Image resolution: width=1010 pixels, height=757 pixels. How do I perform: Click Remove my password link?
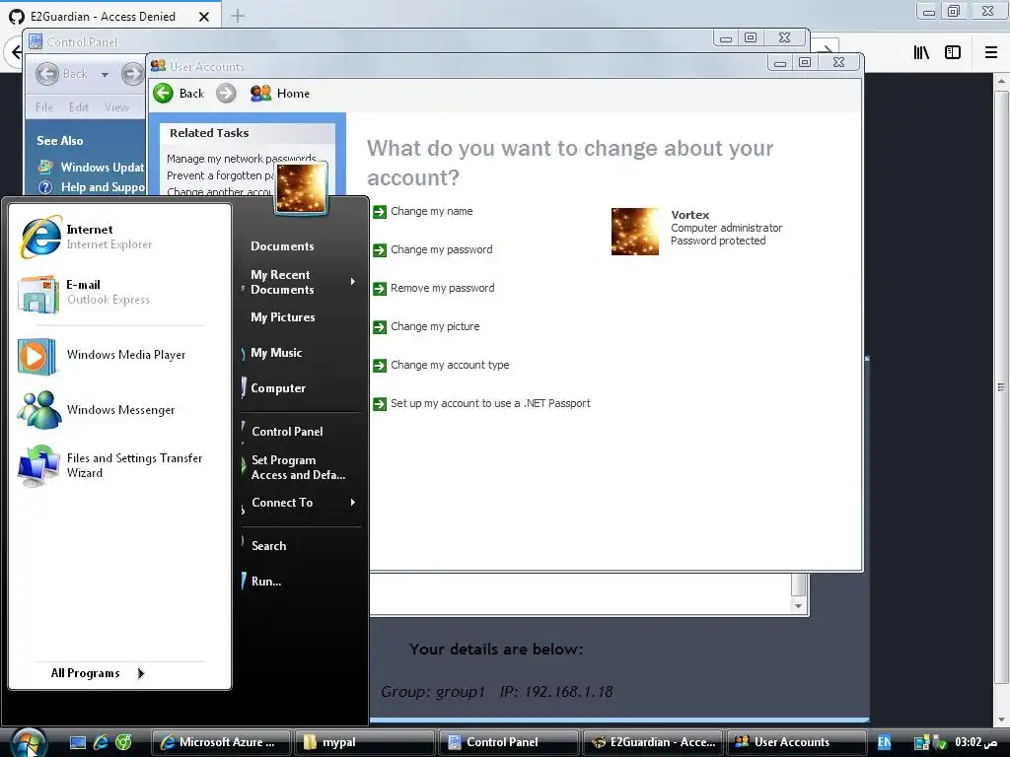click(443, 289)
